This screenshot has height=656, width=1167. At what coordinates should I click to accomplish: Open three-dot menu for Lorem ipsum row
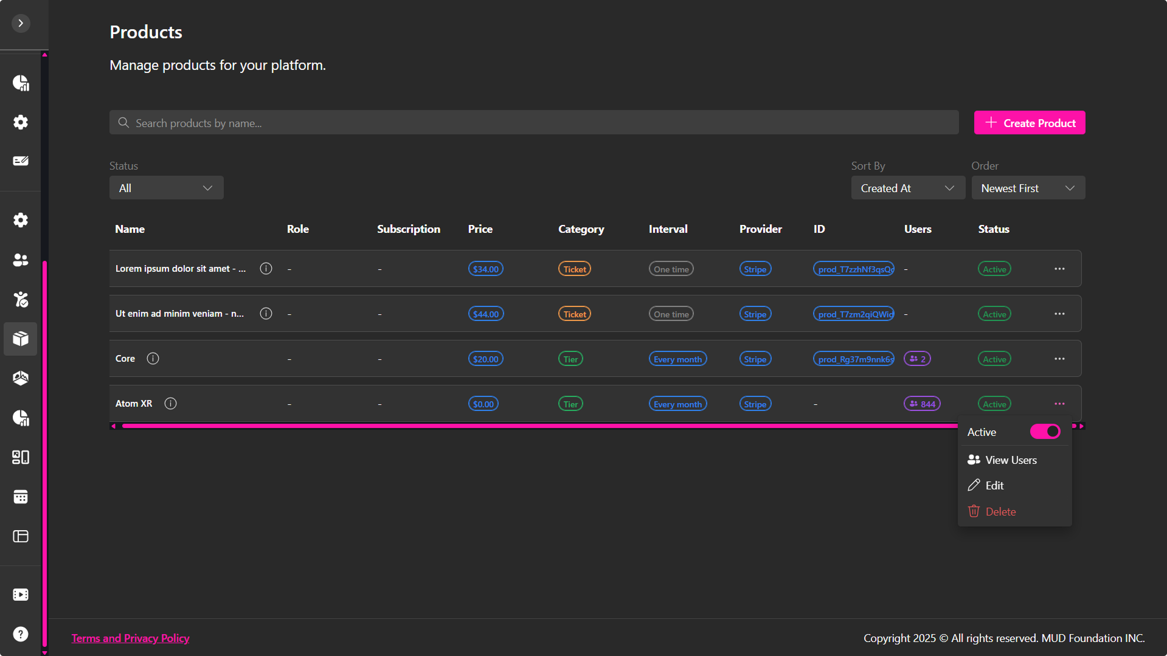[x=1059, y=269]
